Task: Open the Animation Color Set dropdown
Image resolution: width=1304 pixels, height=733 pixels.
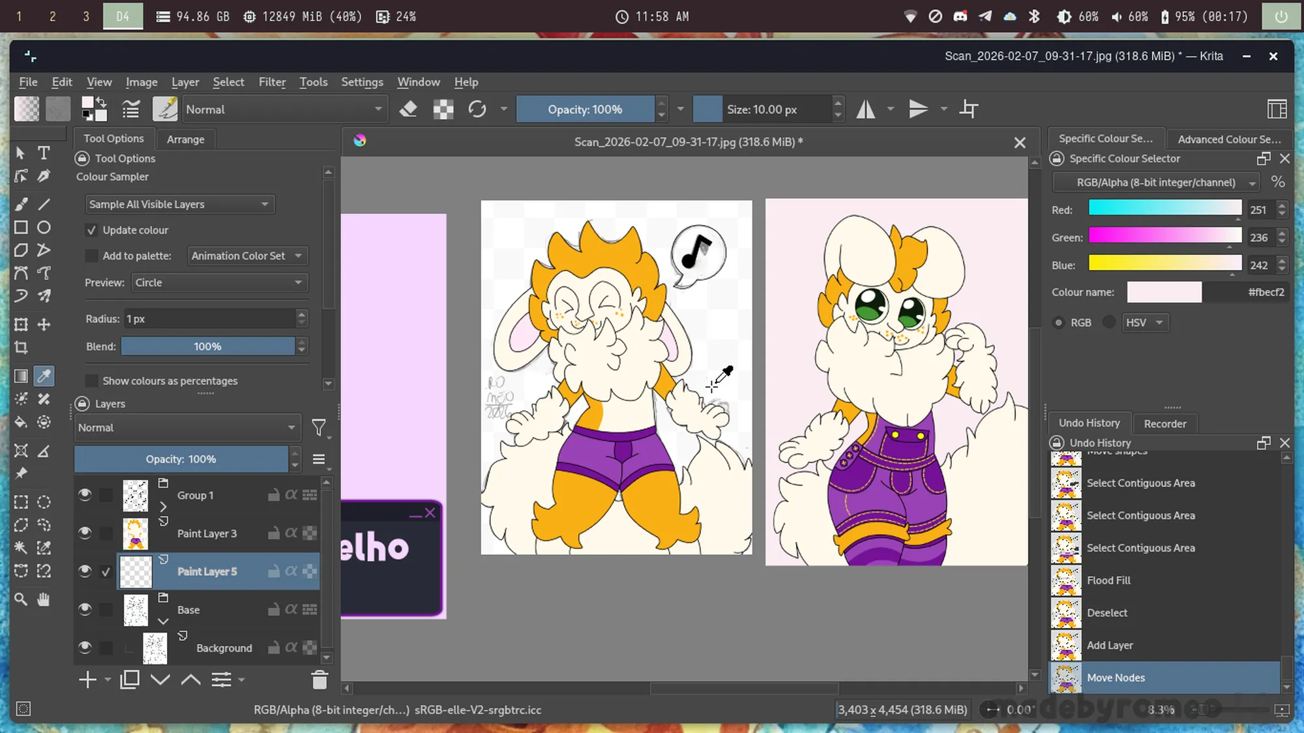Action: [246, 256]
